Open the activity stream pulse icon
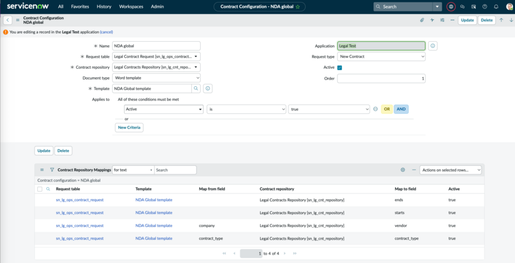 (x=432, y=20)
